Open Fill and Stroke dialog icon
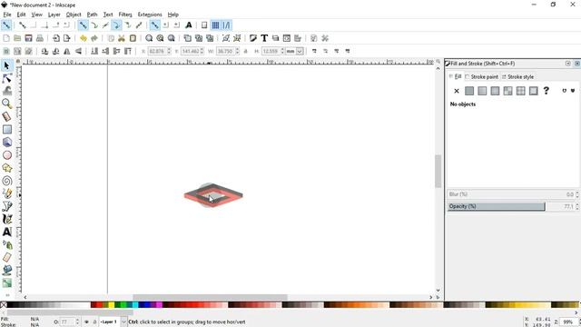 tap(253, 38)
